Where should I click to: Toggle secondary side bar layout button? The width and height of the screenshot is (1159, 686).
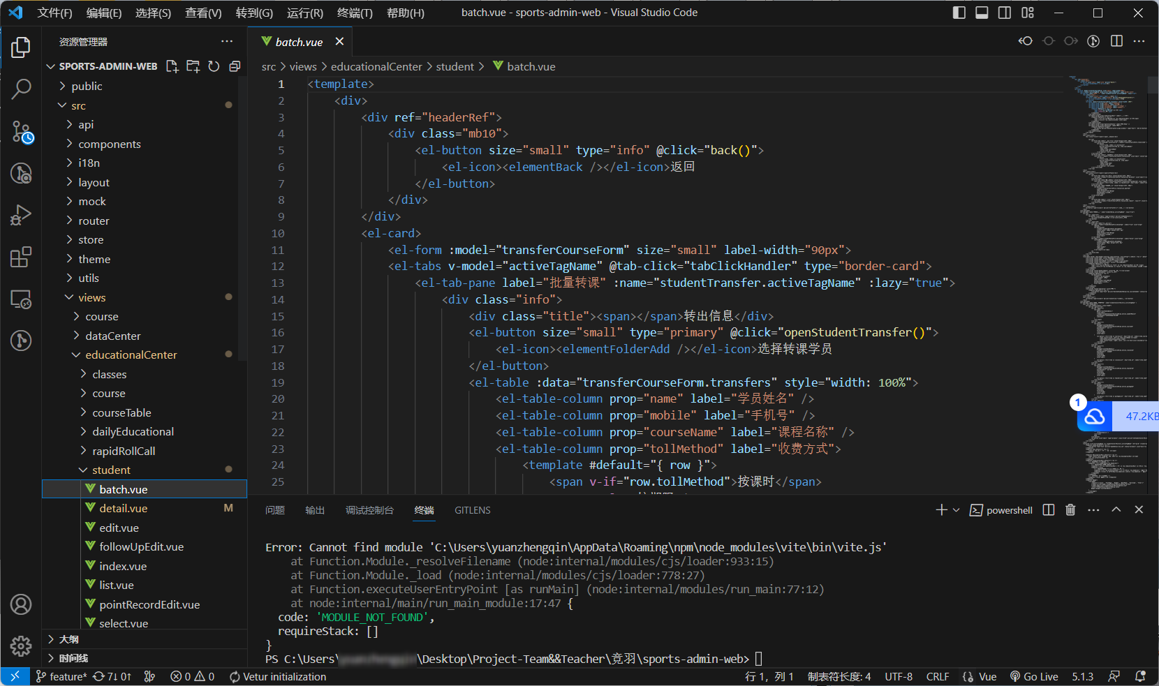pyautogui.click(x=1005, y=13)
